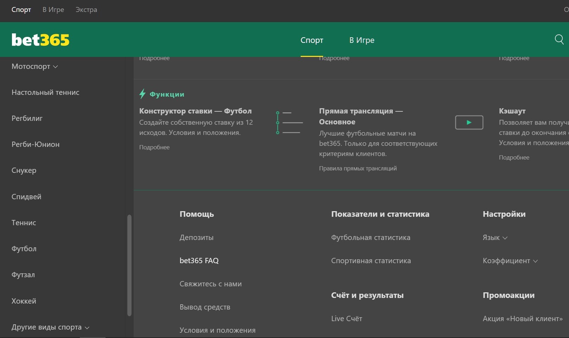Viewport: 569px width, 338px height.
Task: Select Спорт in the top dark bar
Action: [x=21, y=9]
